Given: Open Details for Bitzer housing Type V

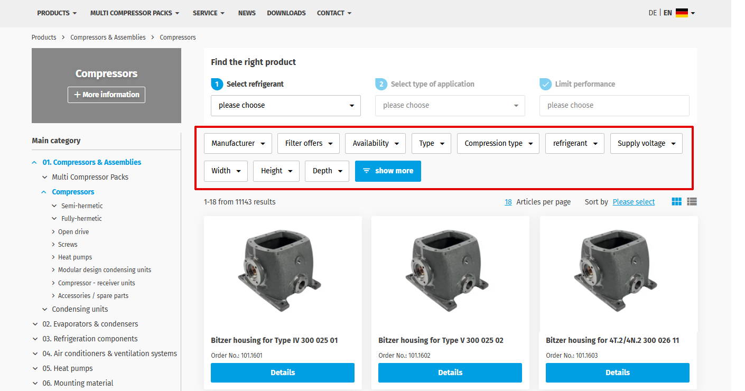Looking at the screenshot, I should (x=450, y=373).
